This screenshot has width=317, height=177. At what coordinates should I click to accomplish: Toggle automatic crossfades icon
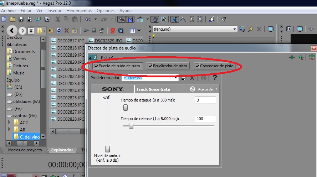(x=131, y=19)
